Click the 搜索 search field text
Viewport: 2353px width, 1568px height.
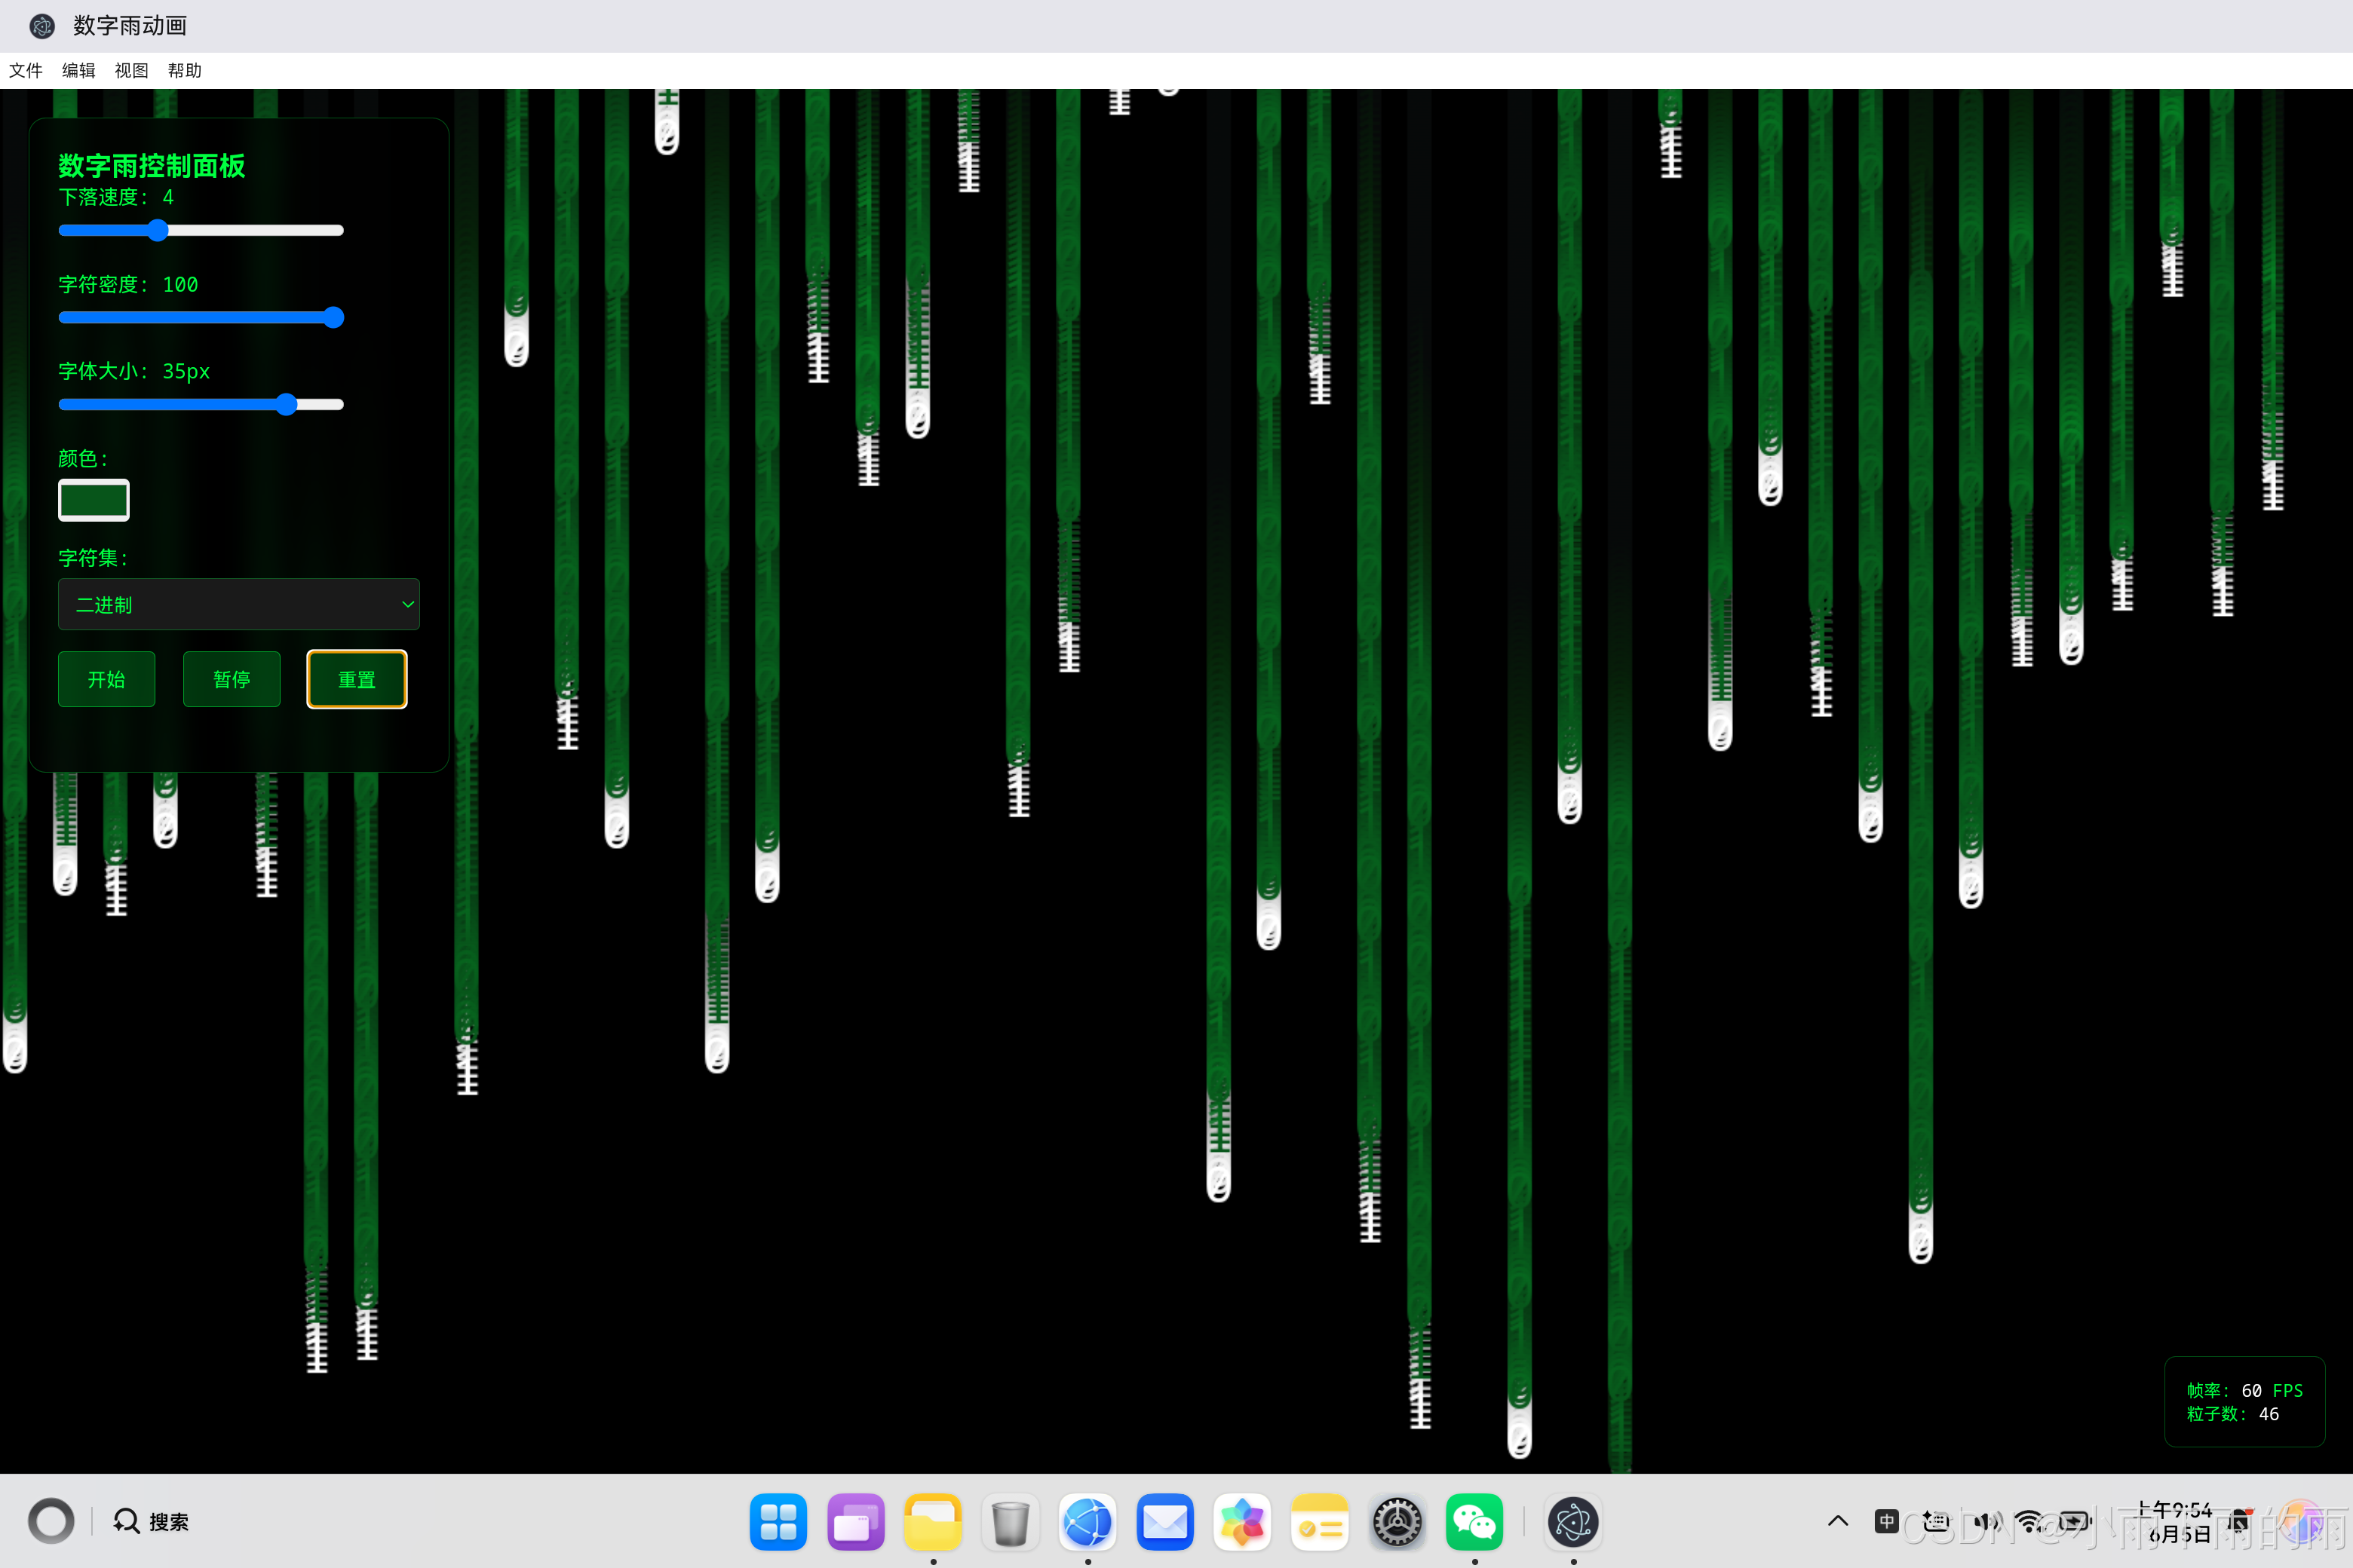coord(169,1522)
